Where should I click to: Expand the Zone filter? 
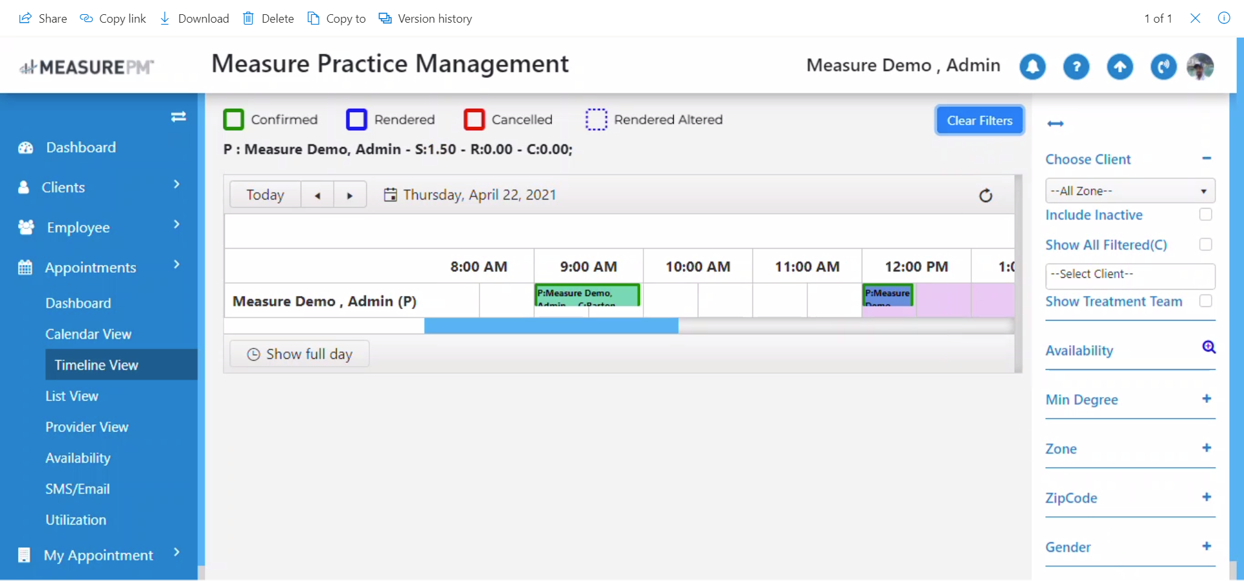(x=1206, y=448)
